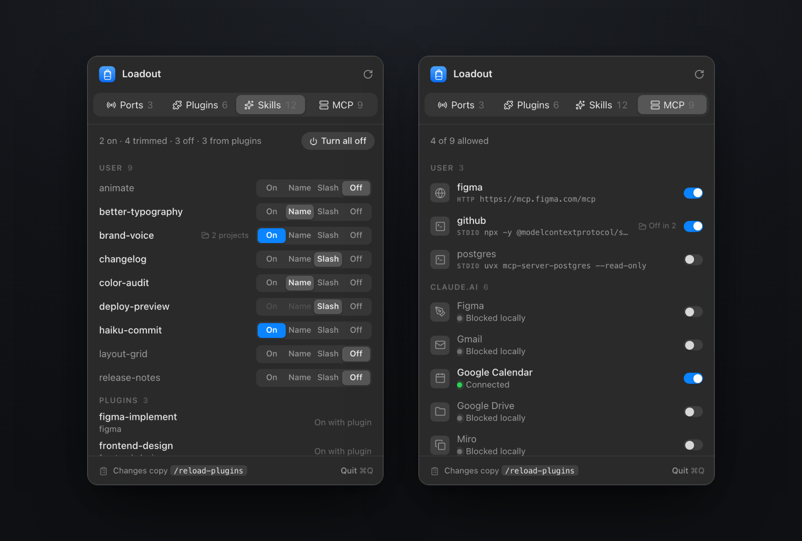Click the folder icon next to Off in 2
This screenshot has width=802, height=541.
tap(642, 226)
